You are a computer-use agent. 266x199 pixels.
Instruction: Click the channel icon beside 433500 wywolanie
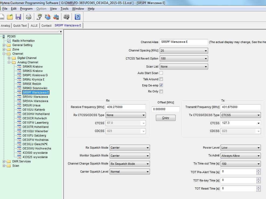[x=19, y=153]
